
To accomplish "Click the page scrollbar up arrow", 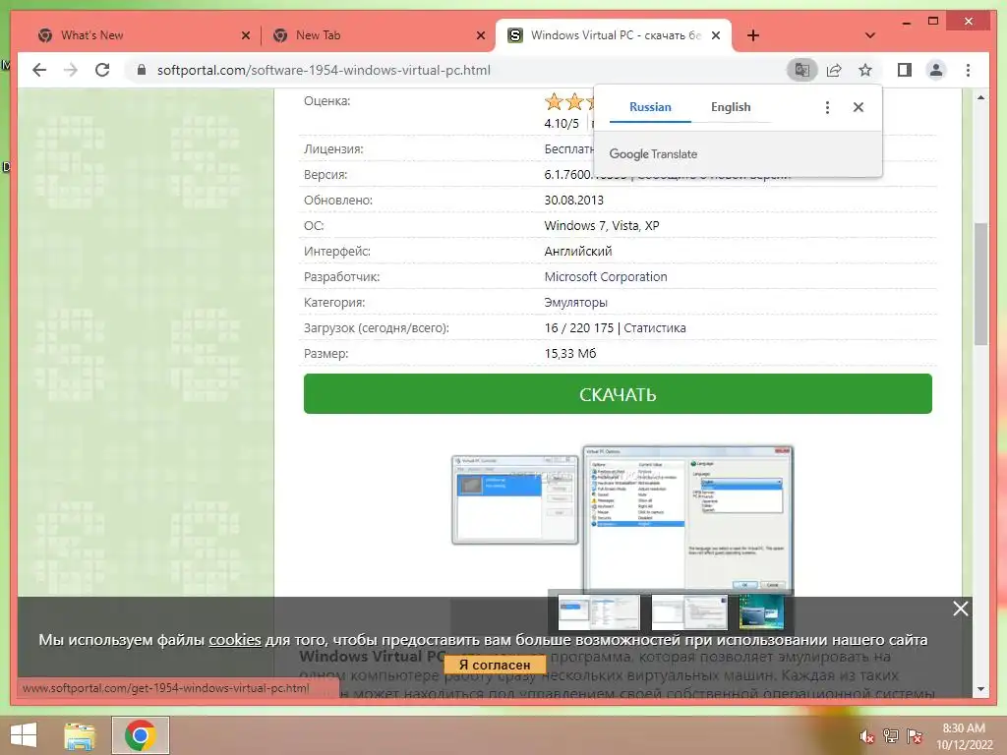I will [980, 97].
